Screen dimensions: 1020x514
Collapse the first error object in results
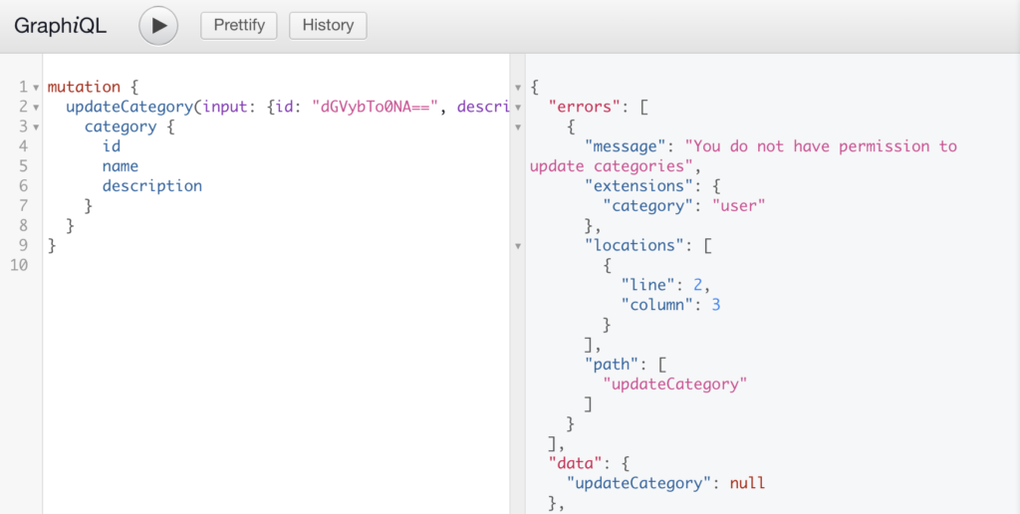click(518, 128)
